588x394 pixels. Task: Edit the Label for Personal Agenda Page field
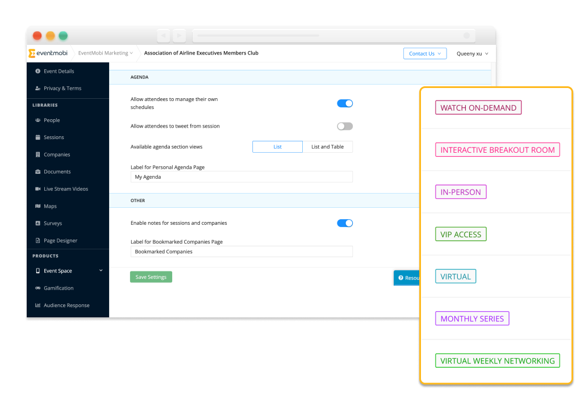pyautogui.click(x=241, y=177)
